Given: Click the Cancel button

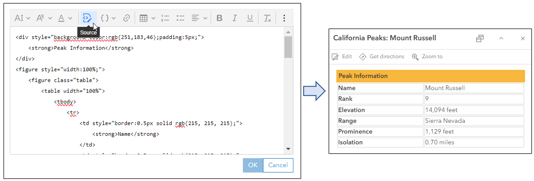Looking at the screenshot, I should 278,165.
